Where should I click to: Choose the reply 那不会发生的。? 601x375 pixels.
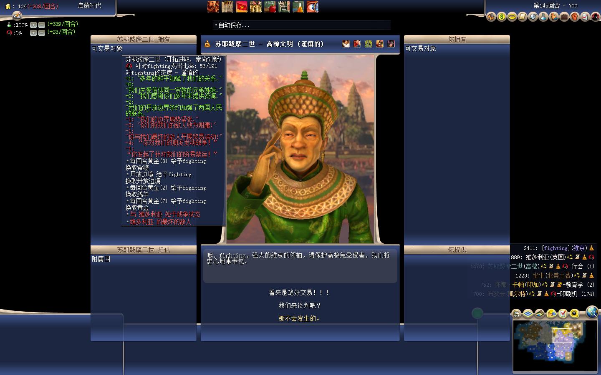tap(300, 319)
